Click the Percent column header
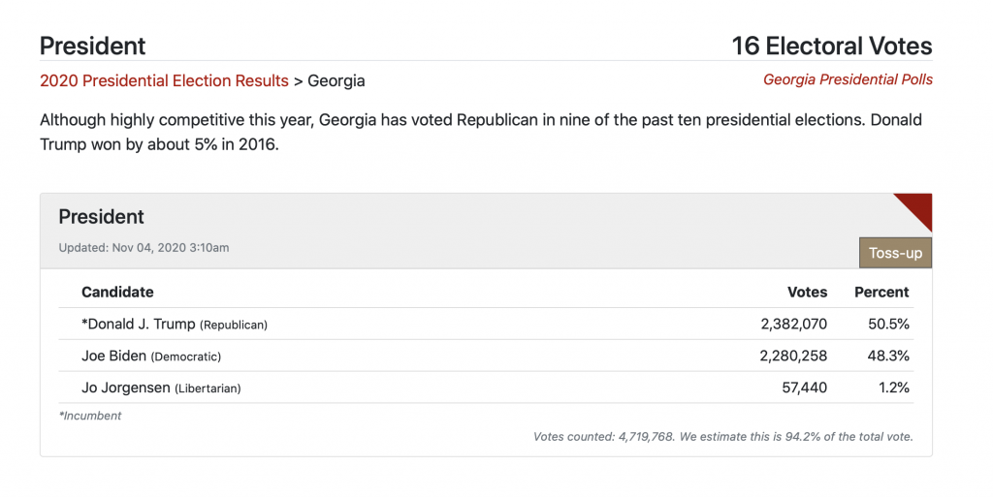 (881, 293)
